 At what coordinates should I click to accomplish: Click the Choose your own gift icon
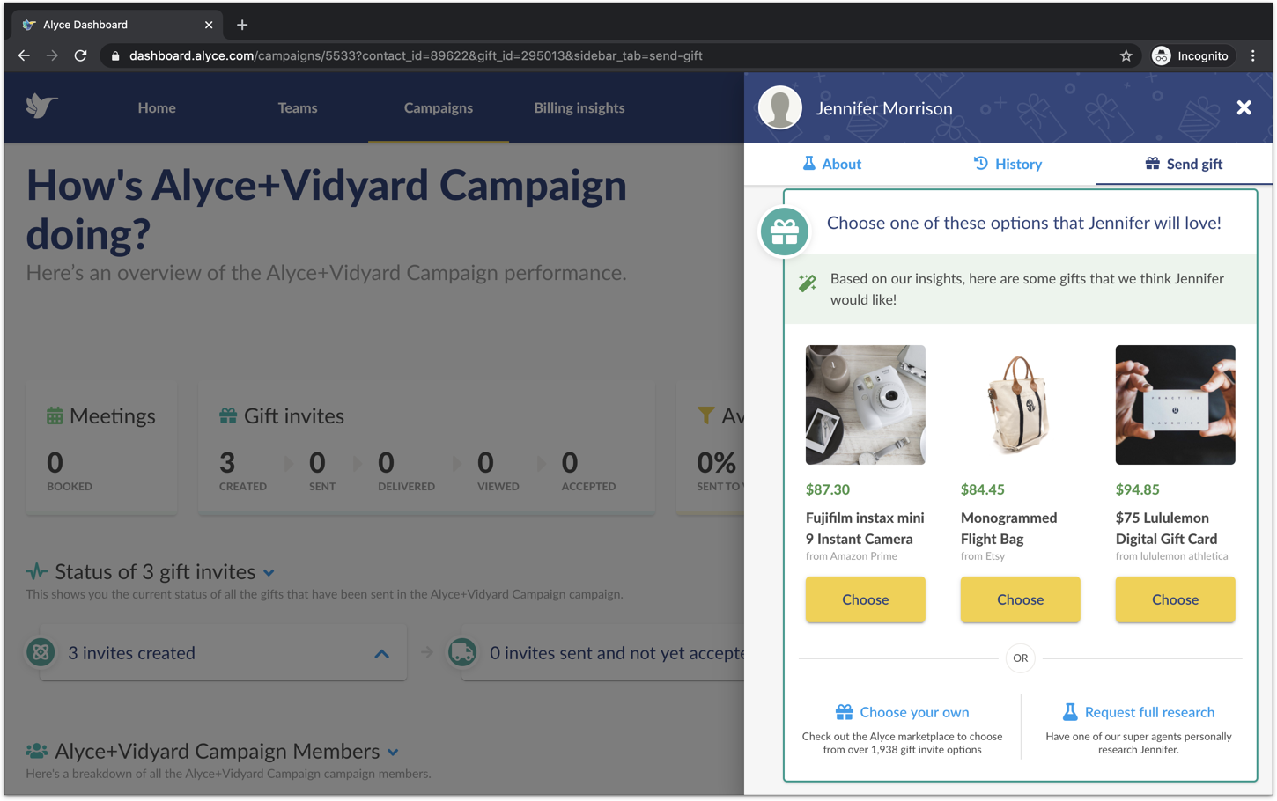(x=844, y=712)
